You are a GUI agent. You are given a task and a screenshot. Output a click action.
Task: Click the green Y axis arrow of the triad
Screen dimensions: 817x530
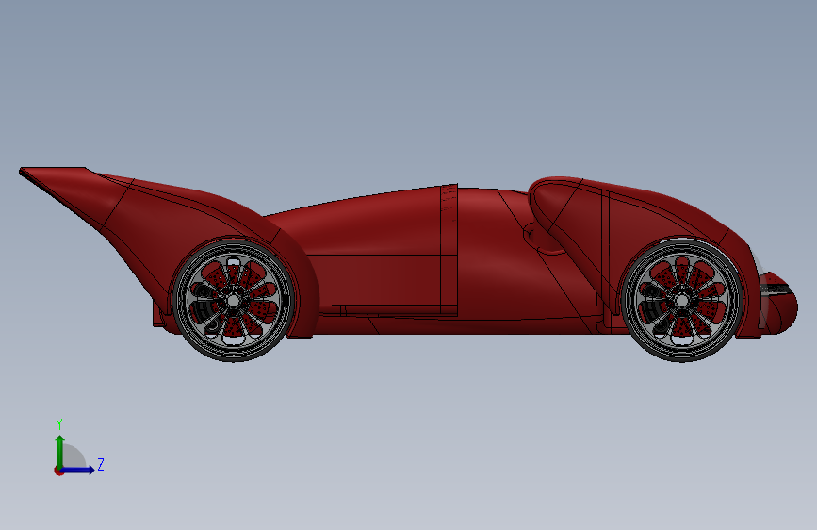[x=60, y=452]
